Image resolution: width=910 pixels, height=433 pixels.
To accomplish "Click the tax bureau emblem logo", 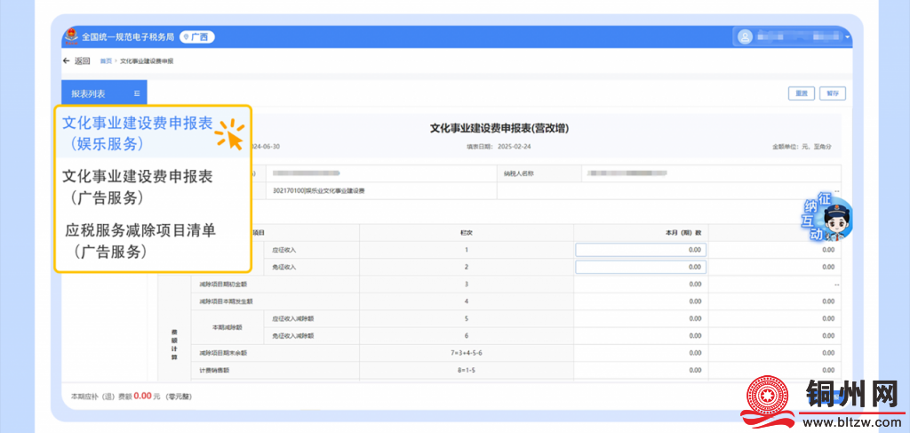I will (x=70, y=36).
